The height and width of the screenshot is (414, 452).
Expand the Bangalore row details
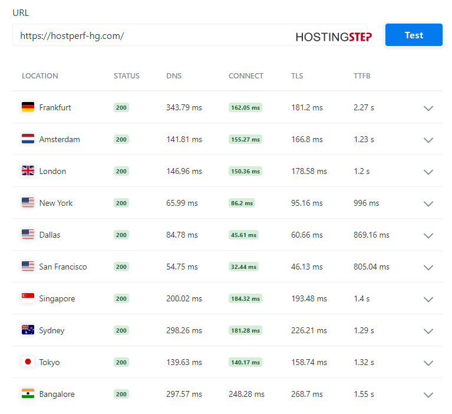(x=428, y=395)
